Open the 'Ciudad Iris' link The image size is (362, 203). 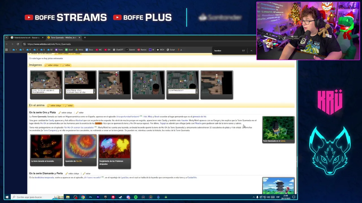point(192,177)
